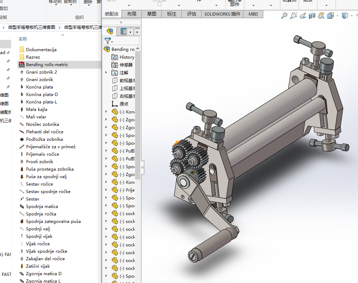Toggle the Section View icon

pos(312,16)
